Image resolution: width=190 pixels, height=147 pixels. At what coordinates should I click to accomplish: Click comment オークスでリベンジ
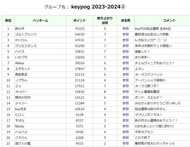149,74
